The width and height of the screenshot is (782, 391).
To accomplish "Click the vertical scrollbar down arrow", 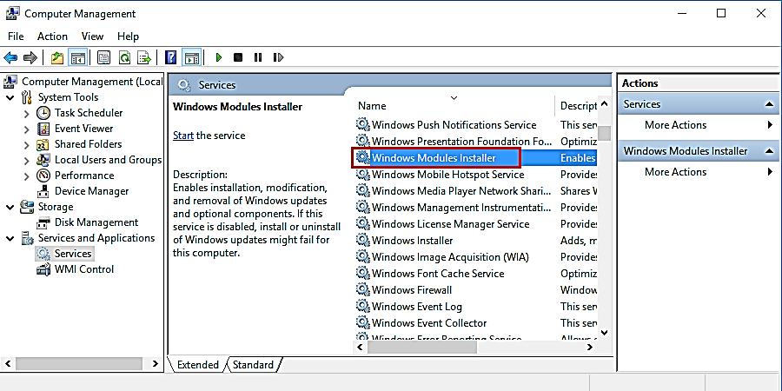I will pyautogui.click(x=604, y=332).
